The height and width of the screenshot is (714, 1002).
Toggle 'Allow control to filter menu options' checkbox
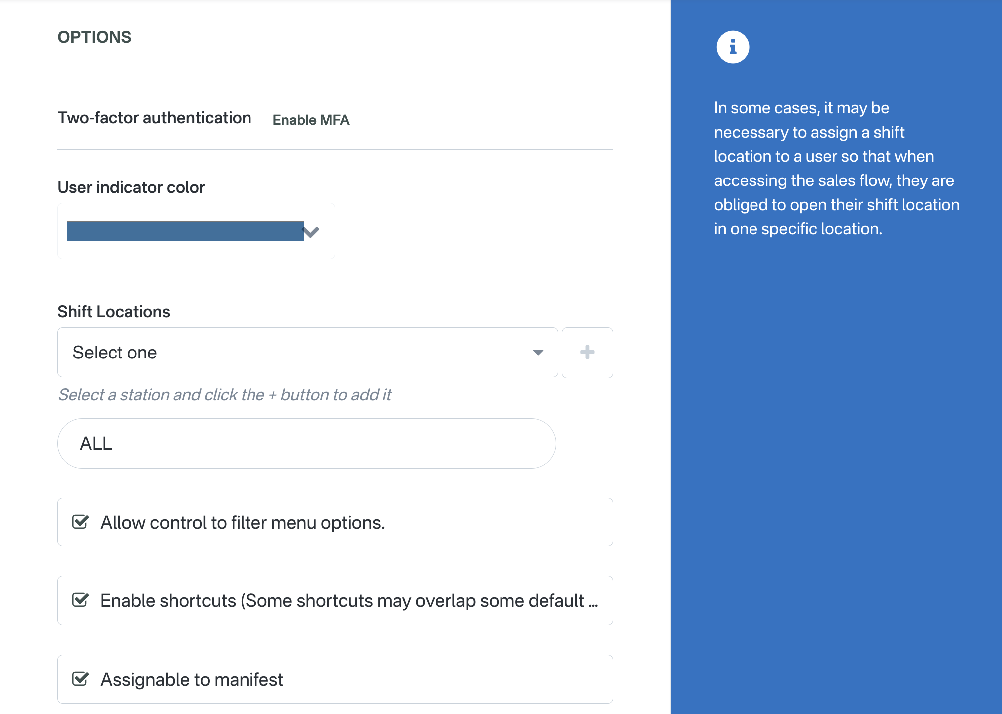(80, 522)
